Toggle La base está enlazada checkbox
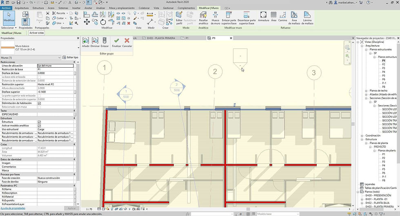The height and width of the screenshot is (216, 400). tap(39, 77)
